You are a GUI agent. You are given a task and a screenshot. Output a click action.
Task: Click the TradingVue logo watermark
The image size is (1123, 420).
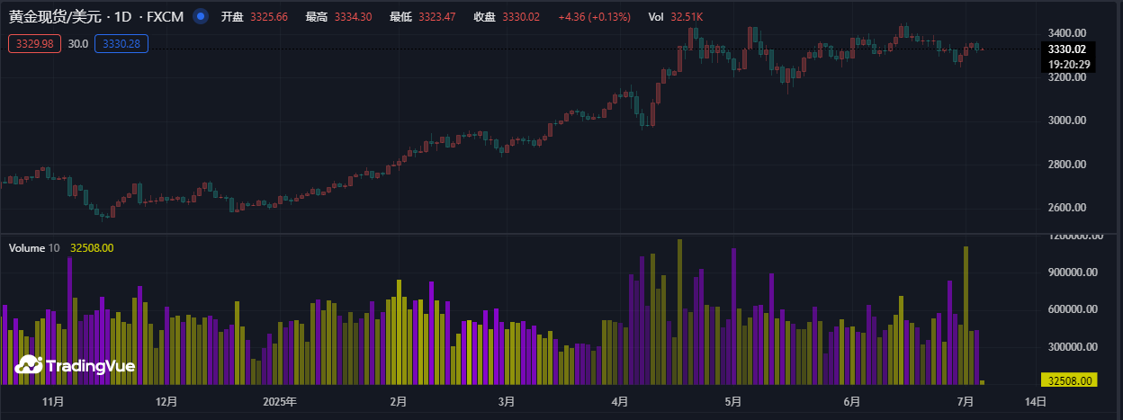[x=76, y=365]
